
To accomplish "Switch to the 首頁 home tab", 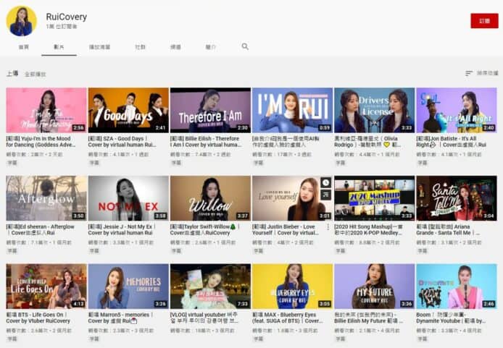I will [24, 47].
